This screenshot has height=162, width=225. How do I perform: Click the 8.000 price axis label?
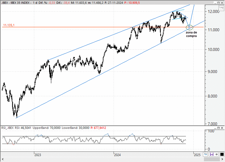(x=212, y=96)
